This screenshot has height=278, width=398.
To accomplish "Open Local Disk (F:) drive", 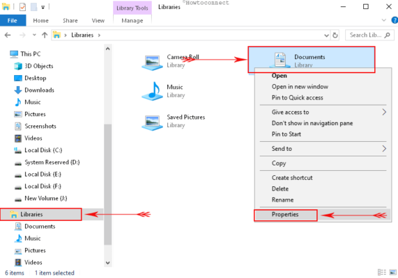I will 38,186.
